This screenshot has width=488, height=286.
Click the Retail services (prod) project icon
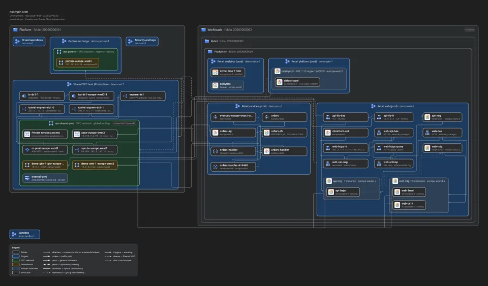point(237,106)
